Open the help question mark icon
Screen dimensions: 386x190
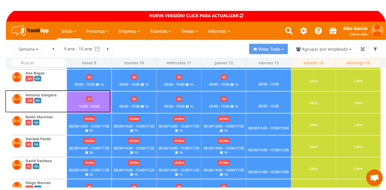(x=318, y=31)
